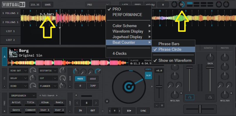
Task: Select Phrase Bars beat counter
Action: tap(173, 44)
